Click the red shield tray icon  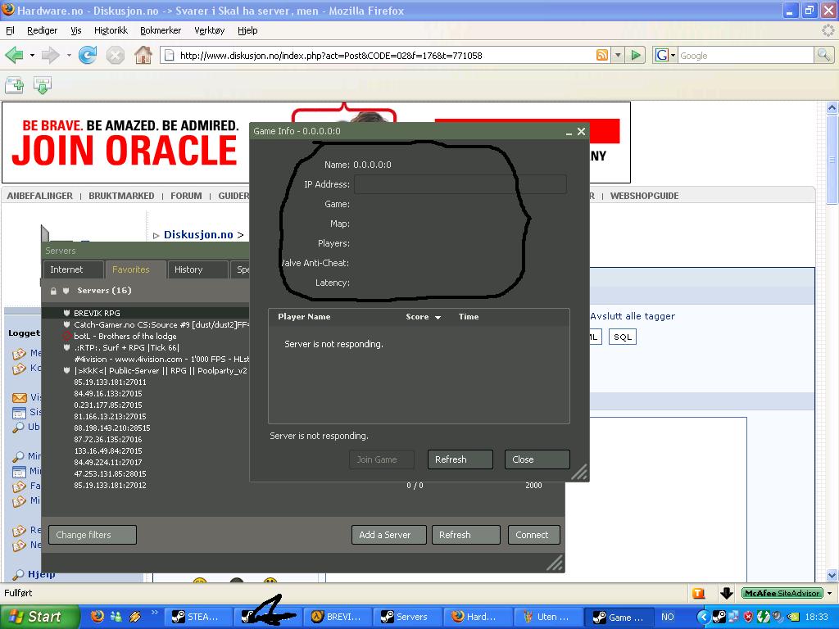tap(748, 617)
